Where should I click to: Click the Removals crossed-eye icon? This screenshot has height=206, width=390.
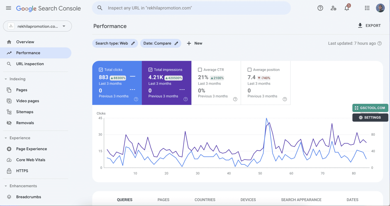[x=9, y=123]
